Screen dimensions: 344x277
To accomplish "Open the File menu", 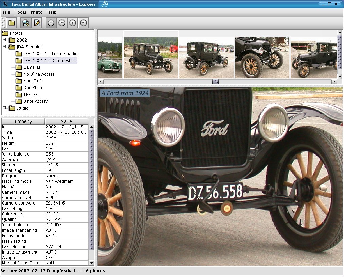I will pos(6,12).
